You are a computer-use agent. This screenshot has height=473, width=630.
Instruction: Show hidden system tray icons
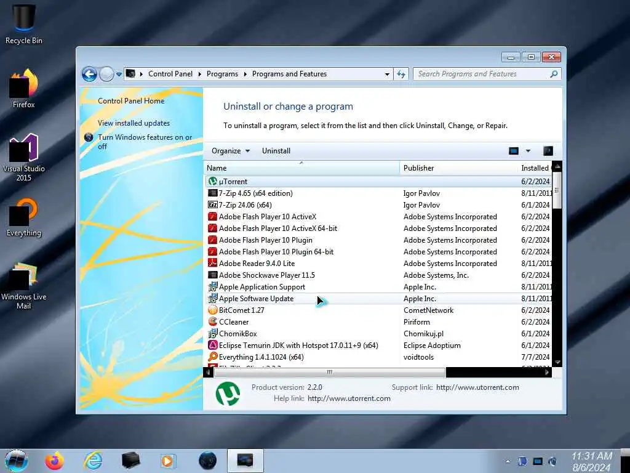(x=508, y=461)
